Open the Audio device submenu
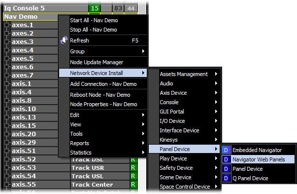 185,83
